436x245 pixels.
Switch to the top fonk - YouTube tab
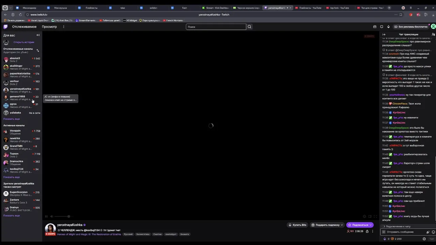[339, 7]
